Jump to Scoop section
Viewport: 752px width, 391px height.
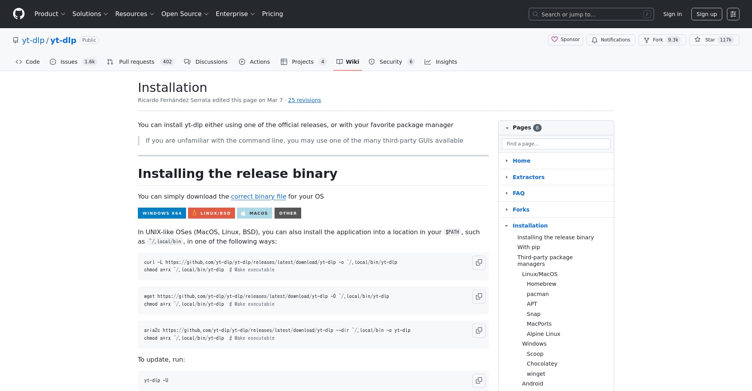coord(535,354)
